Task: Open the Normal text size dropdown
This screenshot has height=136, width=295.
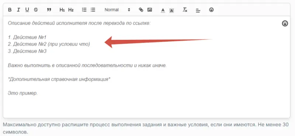Action: click(117, 10)
